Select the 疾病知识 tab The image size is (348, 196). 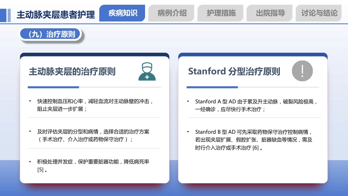[122, 13]
